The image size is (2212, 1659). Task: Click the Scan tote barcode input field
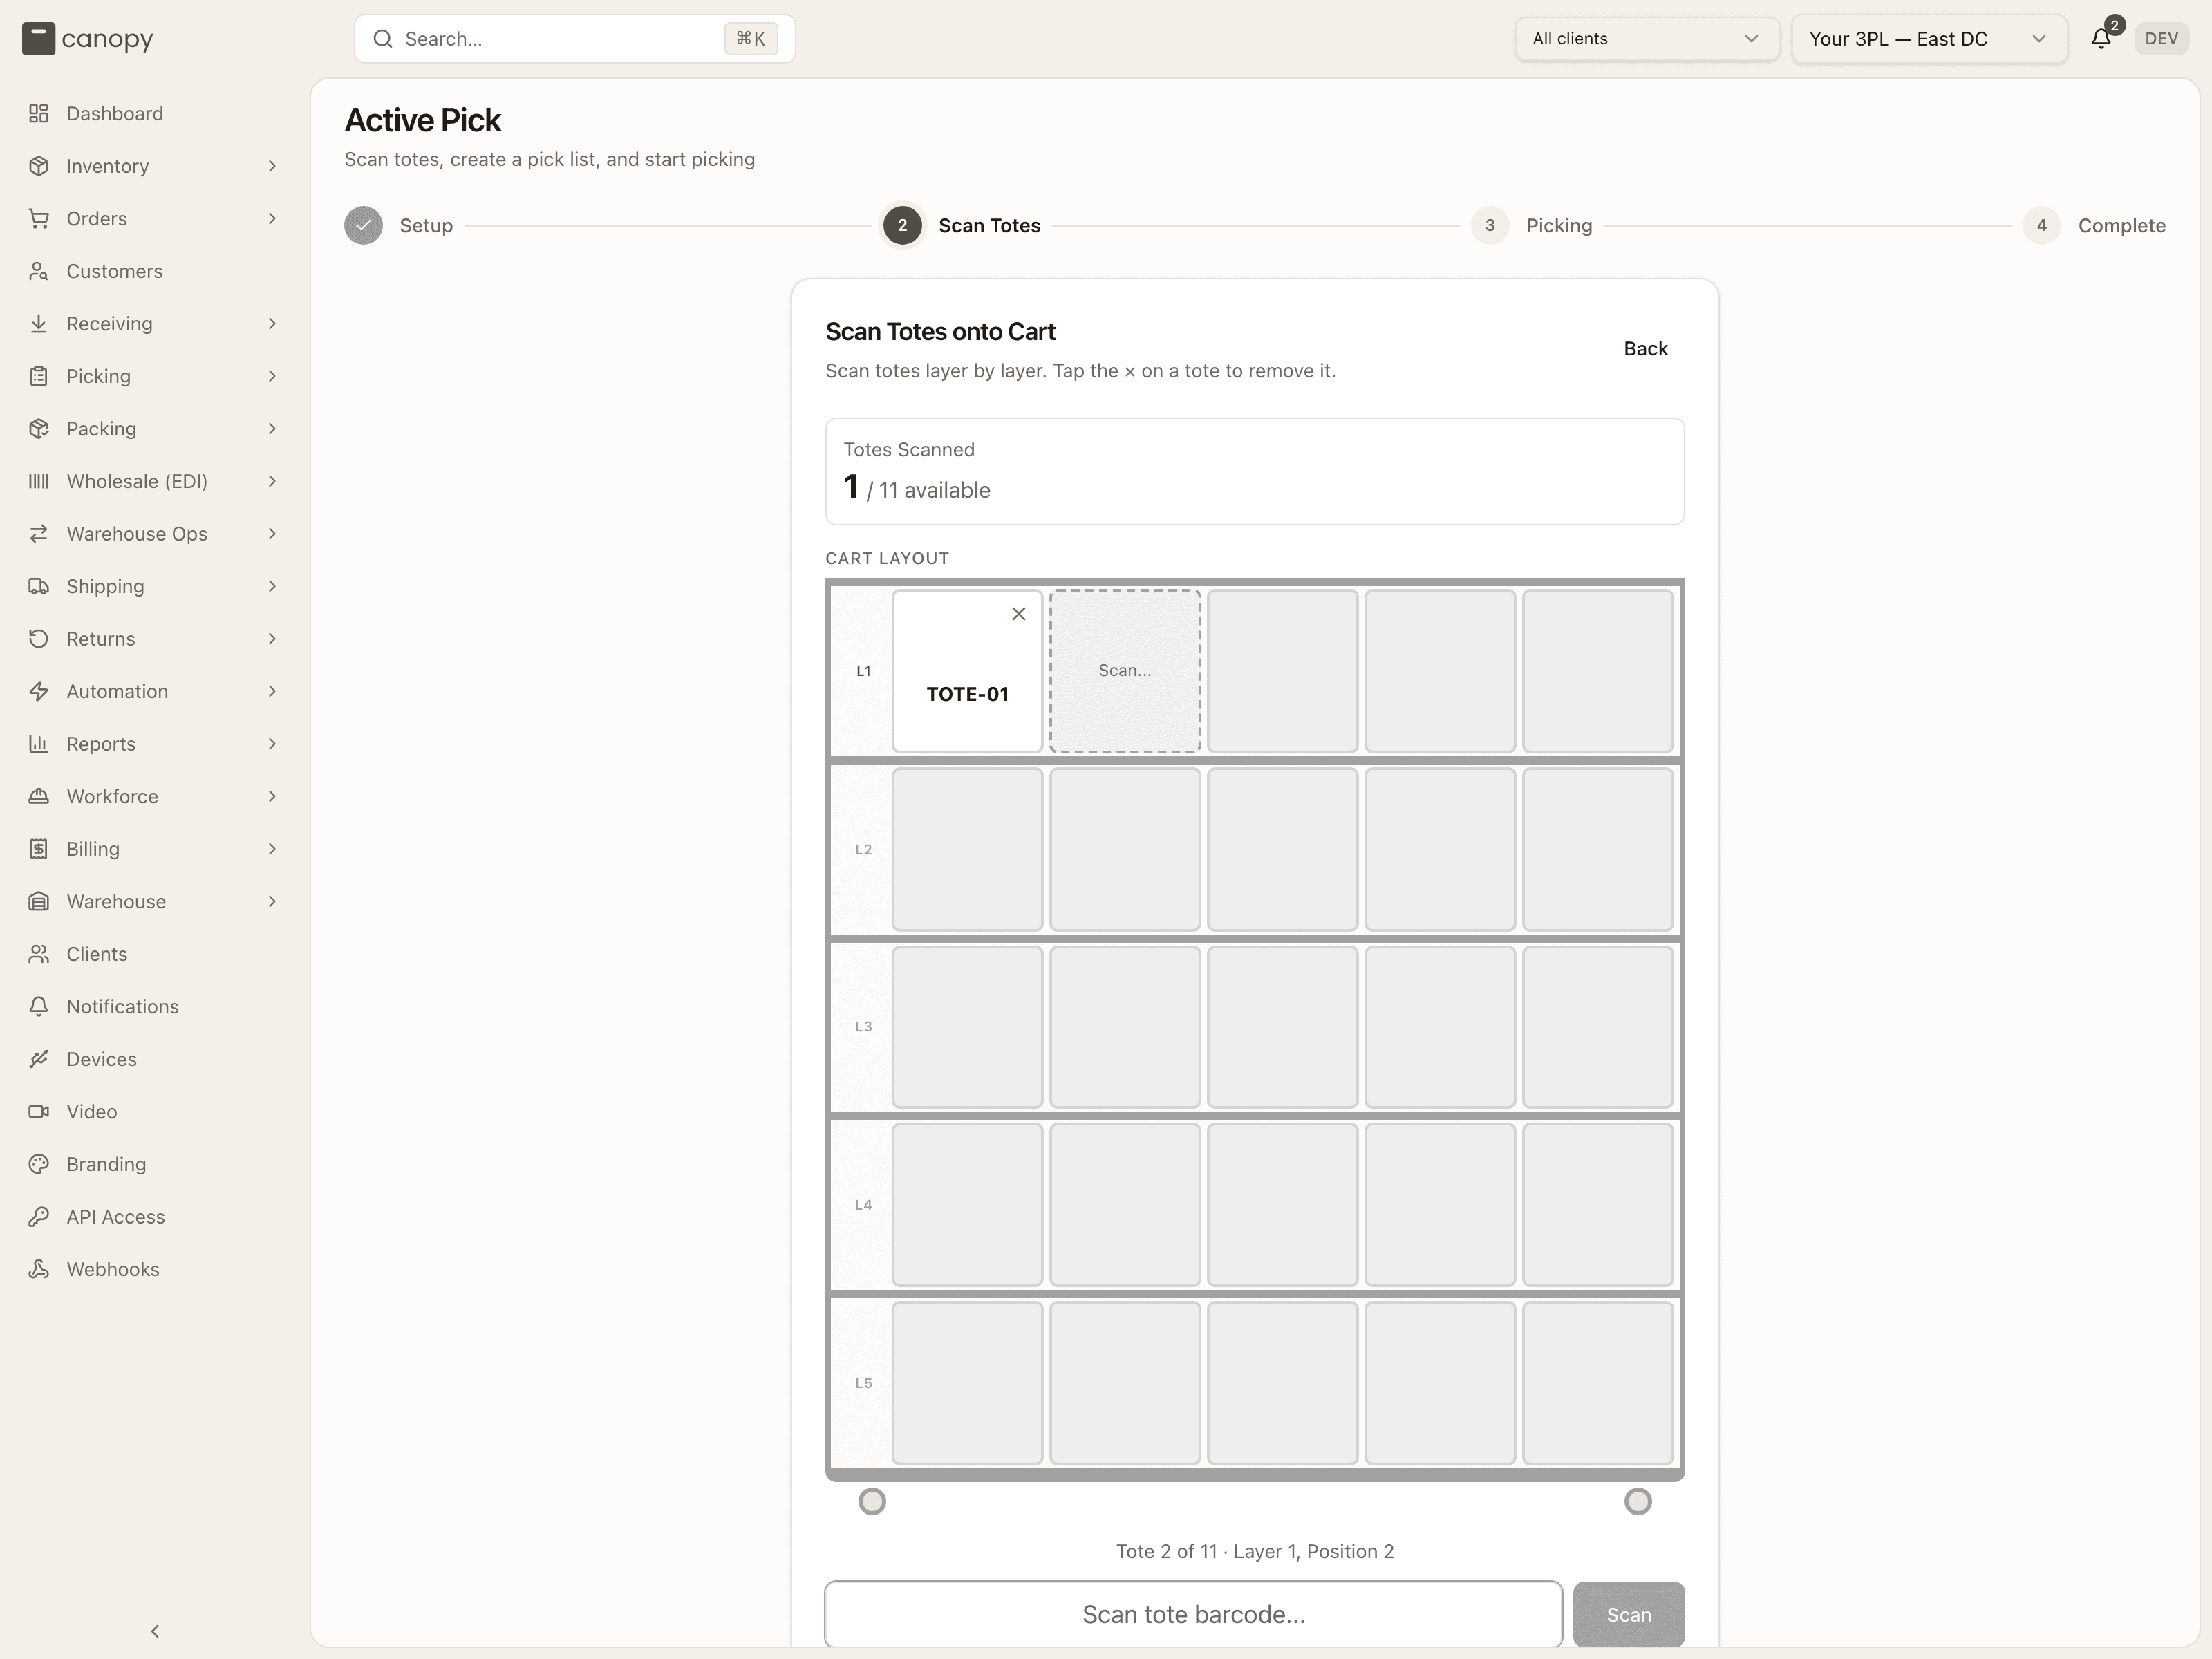(x=1193, y=1614)
